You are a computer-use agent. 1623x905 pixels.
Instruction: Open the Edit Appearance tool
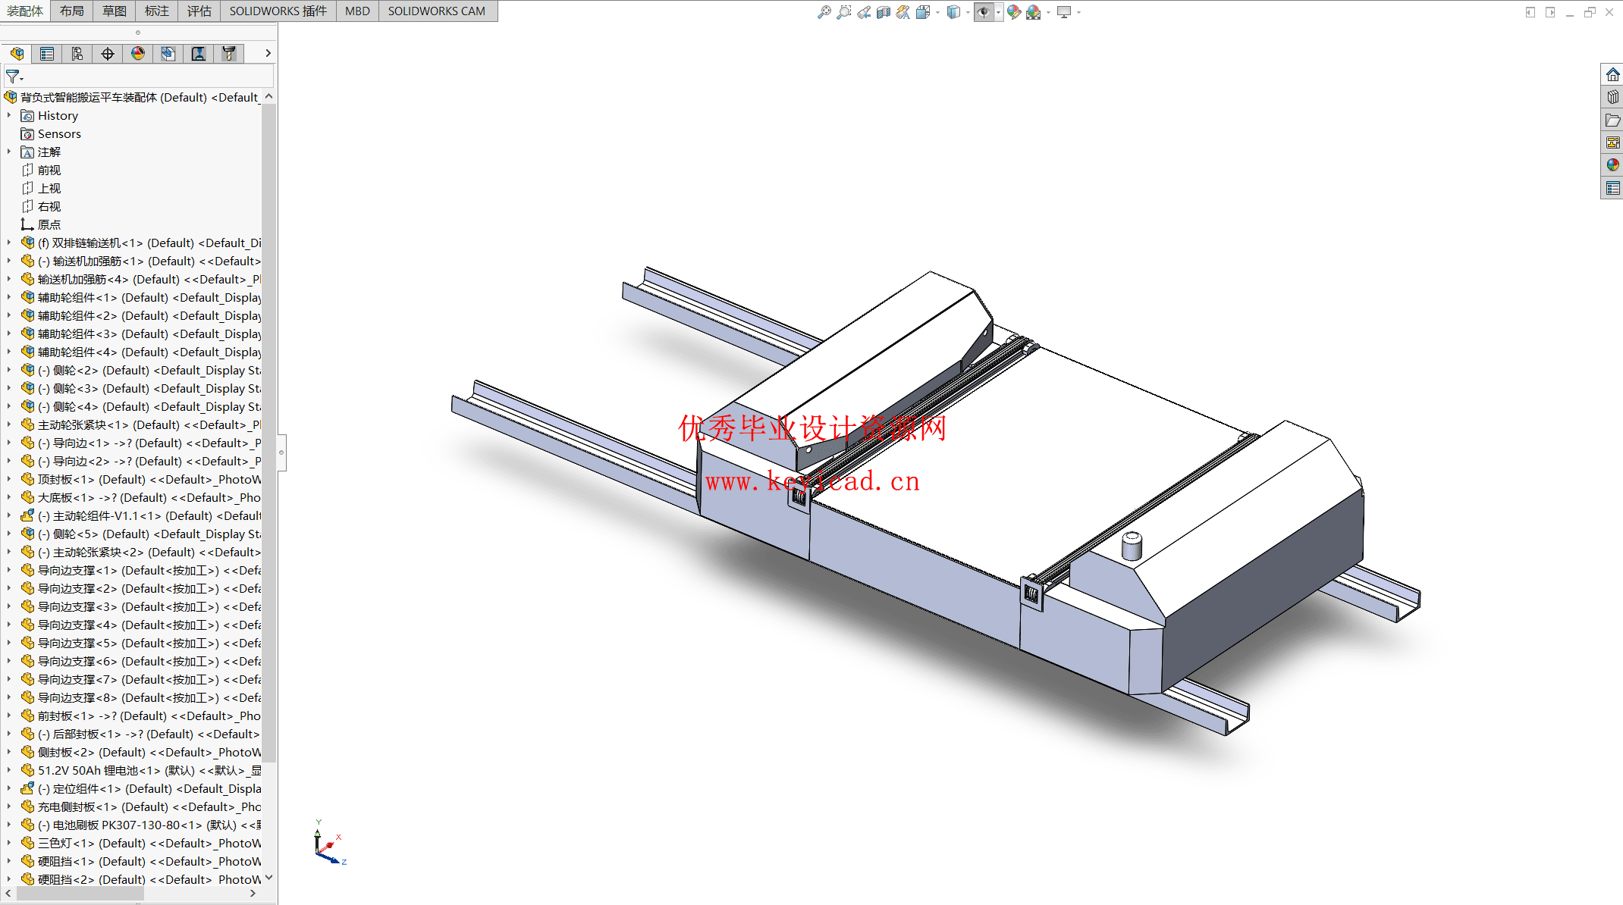pos(1014,12)
